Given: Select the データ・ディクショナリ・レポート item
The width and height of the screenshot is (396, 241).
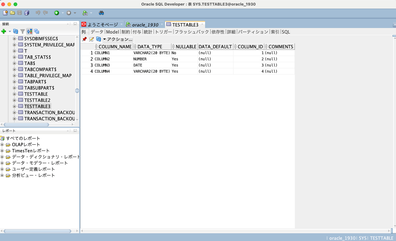Looking at the screenshot, I should coord(46,157).
